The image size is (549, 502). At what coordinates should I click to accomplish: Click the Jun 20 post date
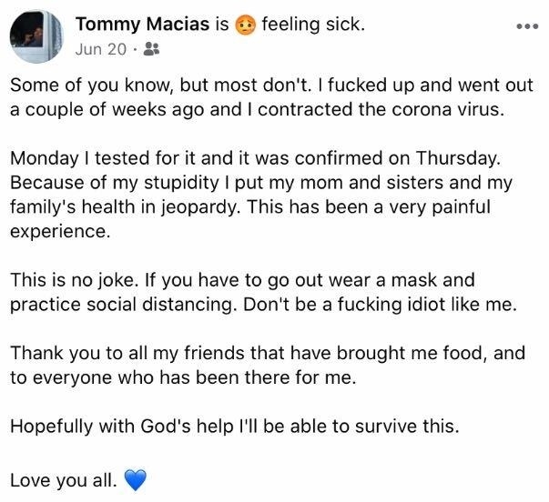tap(101, 49)
